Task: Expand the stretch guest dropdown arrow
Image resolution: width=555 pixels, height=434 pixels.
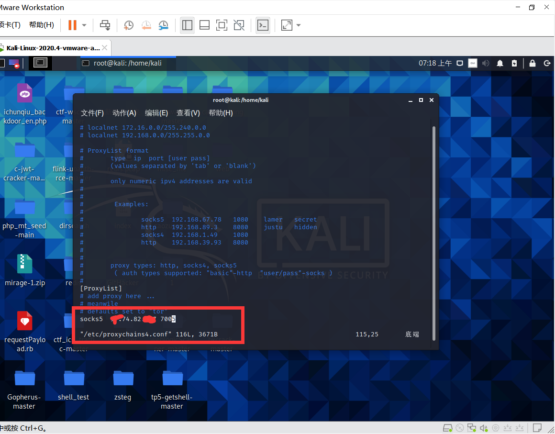Action: [x=299, y=25]
